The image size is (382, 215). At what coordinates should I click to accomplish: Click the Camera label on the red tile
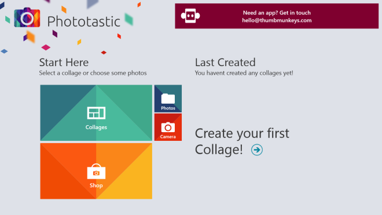click(168, 137)
